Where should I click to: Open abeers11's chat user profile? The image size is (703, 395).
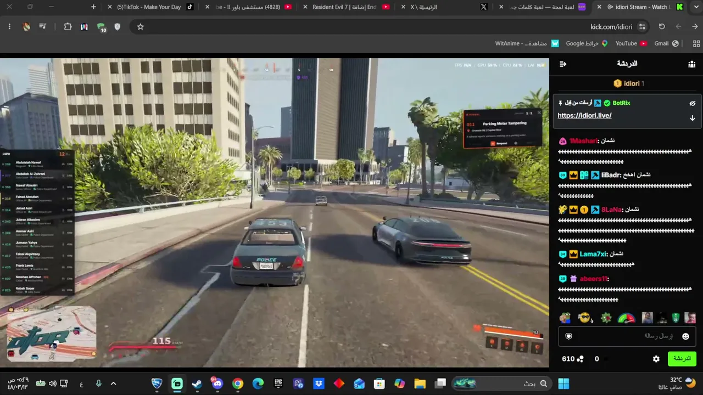(x=593, y=279)
